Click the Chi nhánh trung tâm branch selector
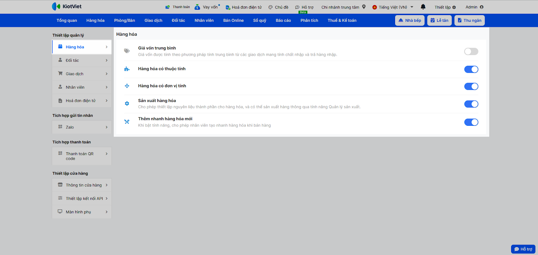 point(343,7)
